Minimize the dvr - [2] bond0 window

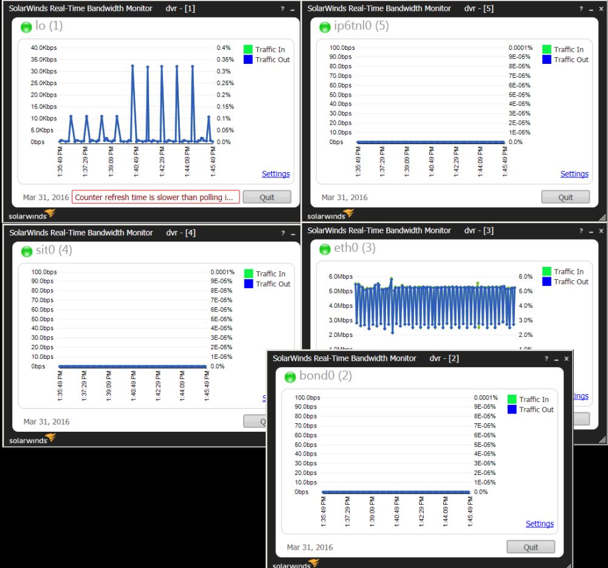pyautogui.click(x=556, y=359)
